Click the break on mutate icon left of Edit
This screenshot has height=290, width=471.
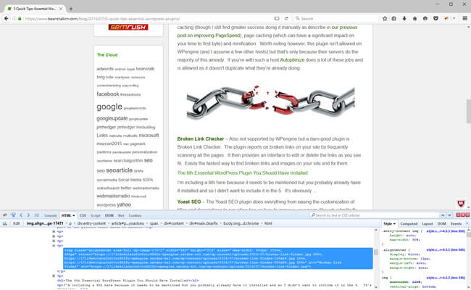pos(5,223)
